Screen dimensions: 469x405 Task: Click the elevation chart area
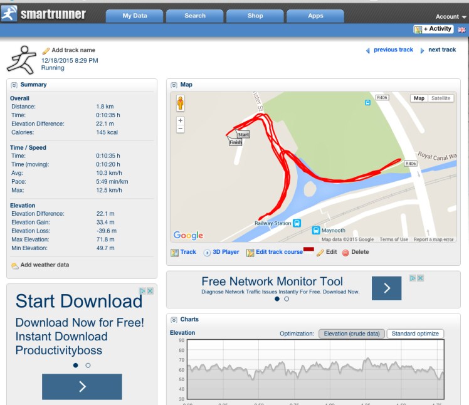pyautogui.click(x=315, y=369)
